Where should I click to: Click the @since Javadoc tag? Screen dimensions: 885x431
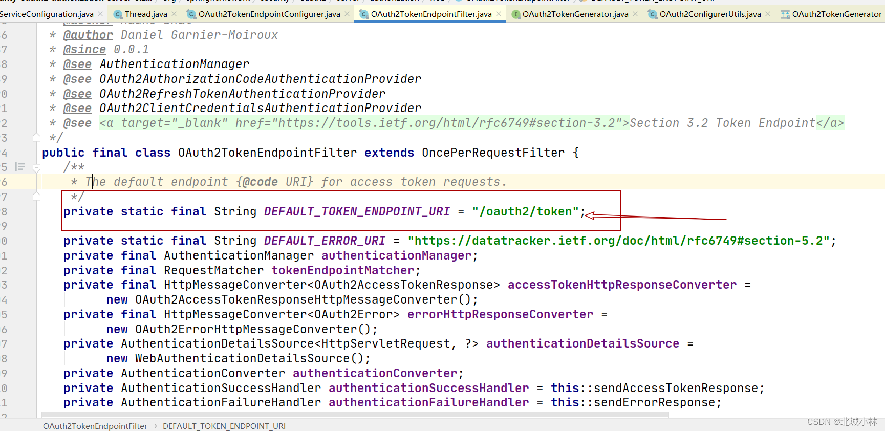(84, 50)
